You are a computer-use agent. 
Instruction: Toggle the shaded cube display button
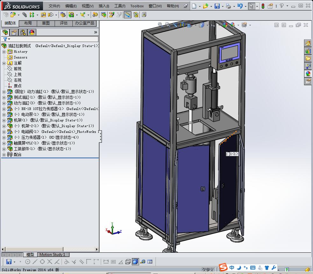135,262
